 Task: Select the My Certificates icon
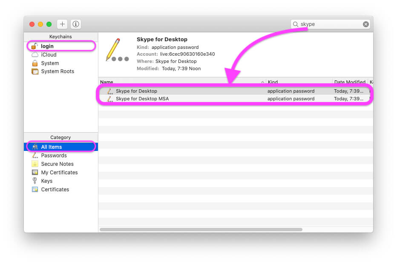(35, 172)
